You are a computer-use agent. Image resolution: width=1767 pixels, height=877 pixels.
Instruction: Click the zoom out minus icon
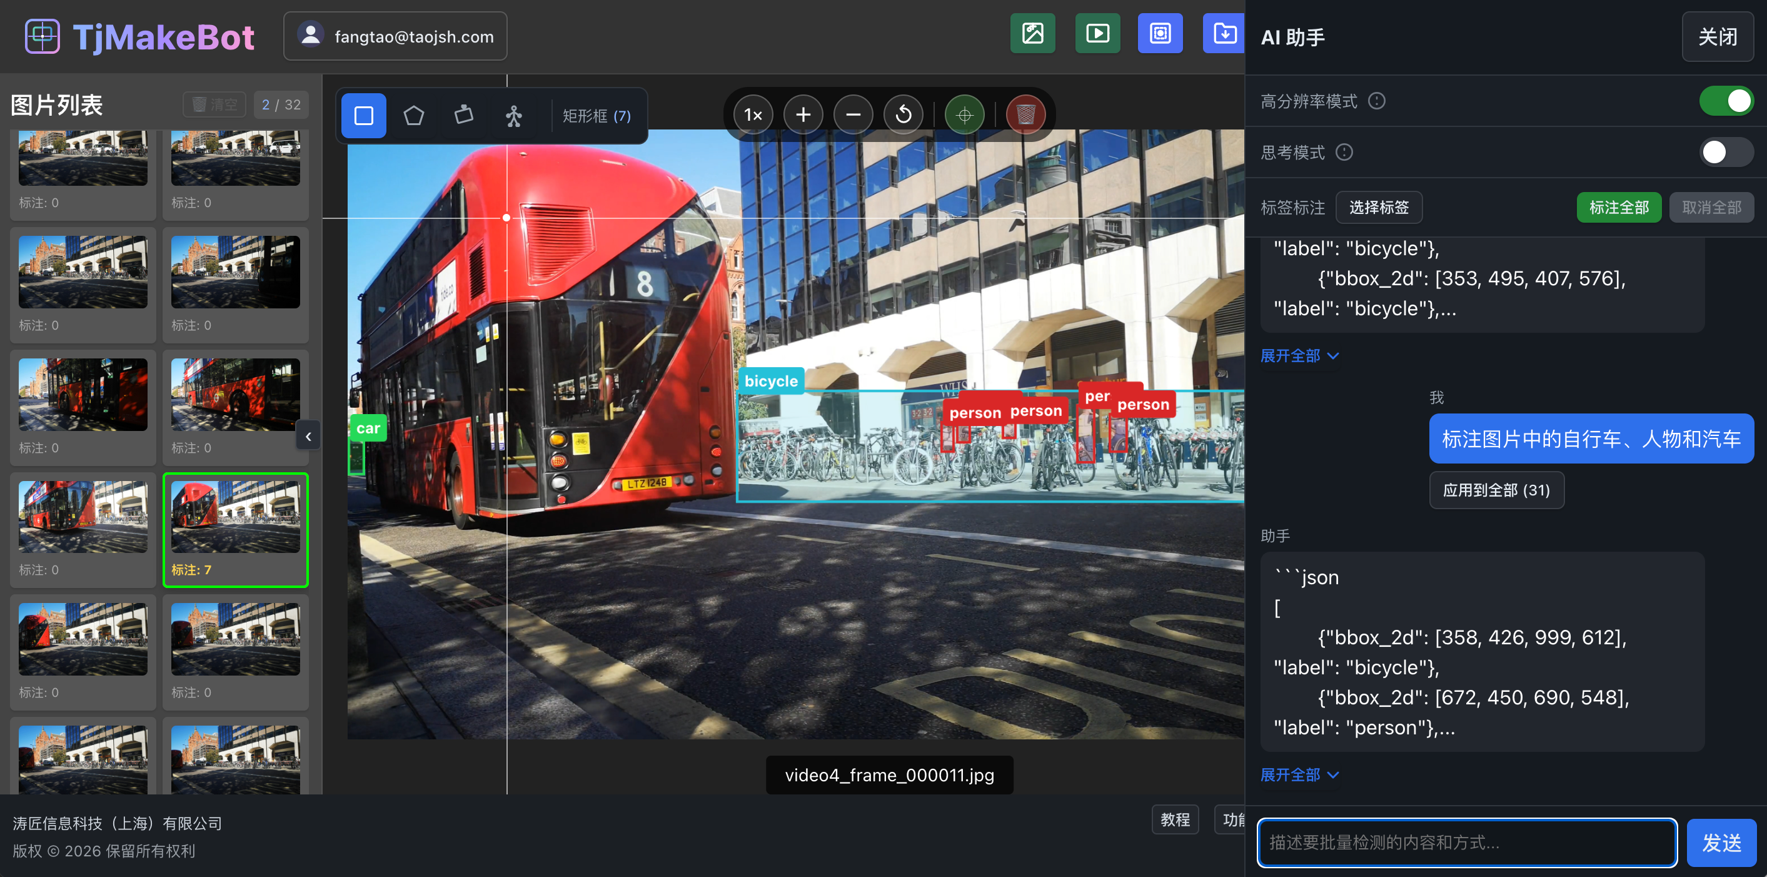pyautogui.click(x=853, y=114)
